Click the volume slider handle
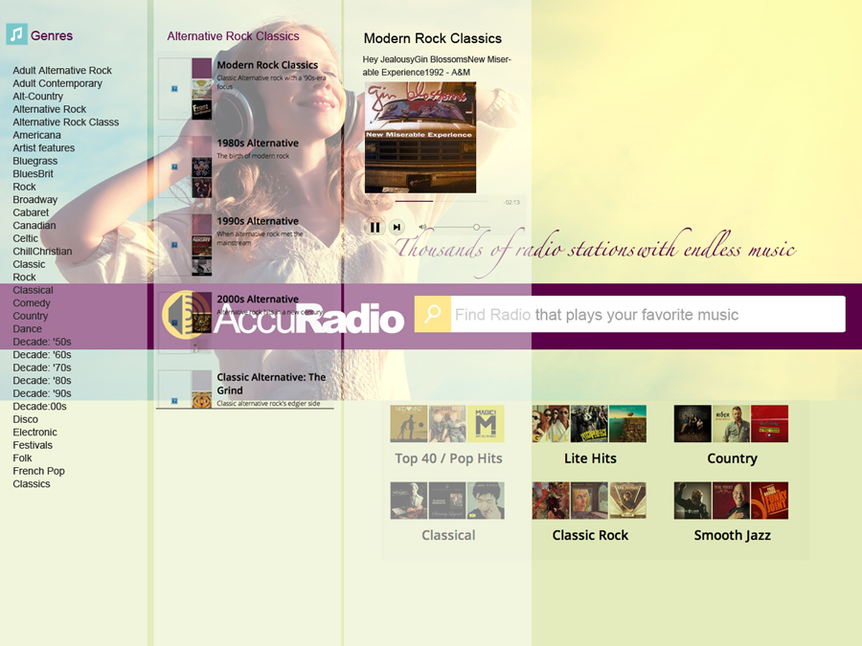This screenshot has width=862, height=646. click(476, 227)
